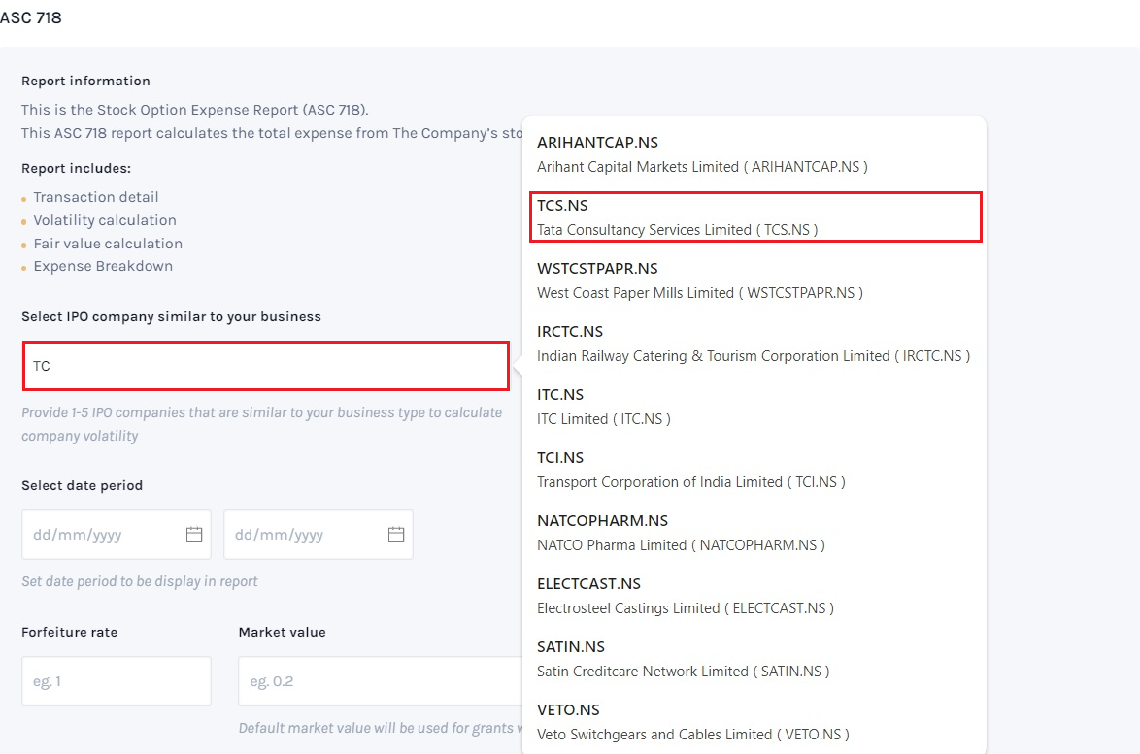Screen dimensions: 1140x754
Task: Click the start date dd/mm/yyyy field
Action: click(x=117, y=535)
